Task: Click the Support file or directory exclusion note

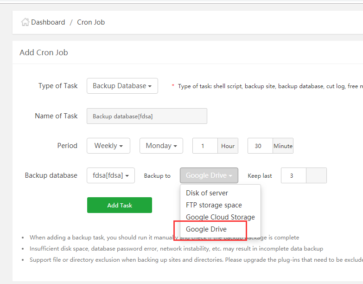Action: [196, 260]
